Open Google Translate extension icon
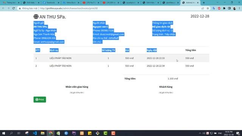Screen dimensions: 242x136 point(214,8)
